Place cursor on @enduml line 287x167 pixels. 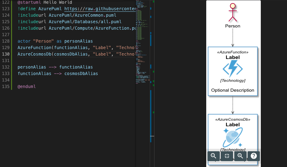pos(27,86)
